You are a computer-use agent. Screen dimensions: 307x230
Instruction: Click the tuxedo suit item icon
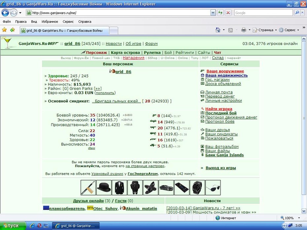click(x=119, y=187)
